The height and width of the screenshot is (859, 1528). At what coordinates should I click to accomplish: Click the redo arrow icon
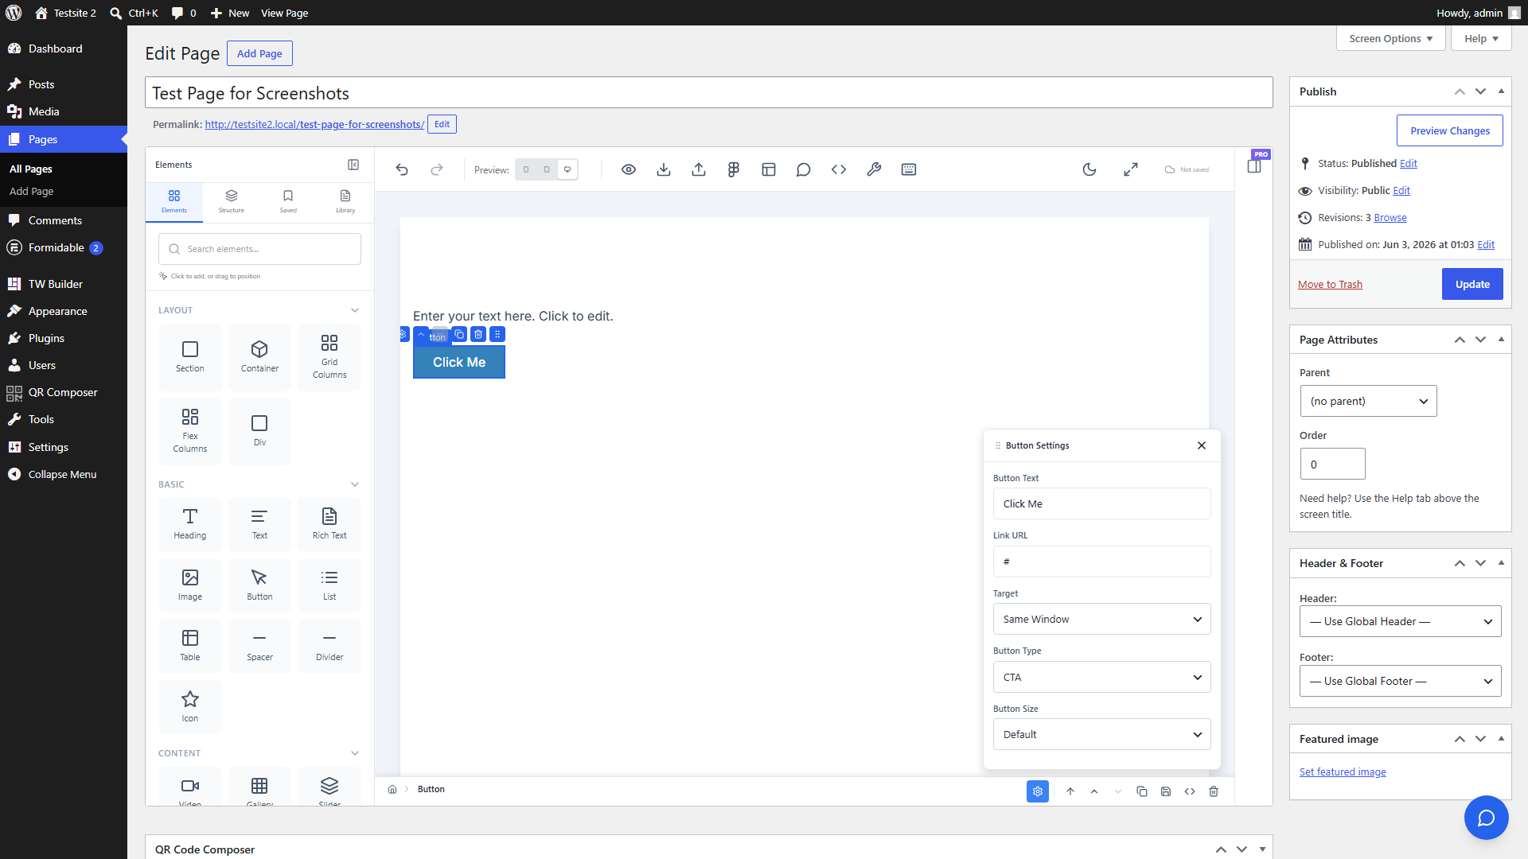point(437,169)
